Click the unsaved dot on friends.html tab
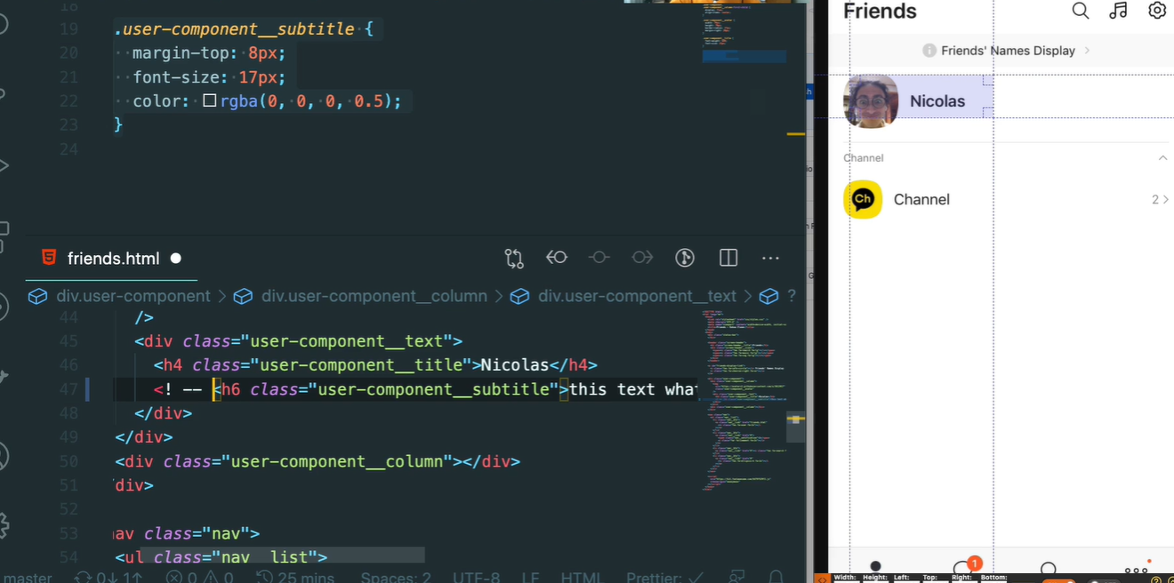This screenshot has height=583, width=1174. 176,259
